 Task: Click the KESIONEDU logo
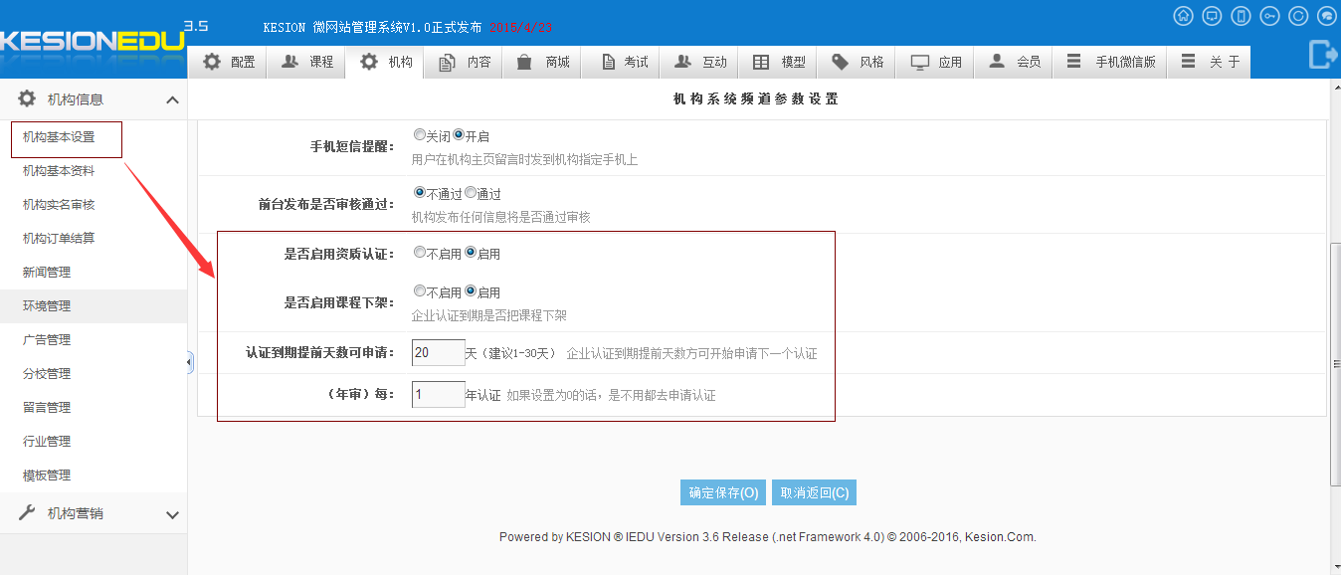(x=93, y=41)
